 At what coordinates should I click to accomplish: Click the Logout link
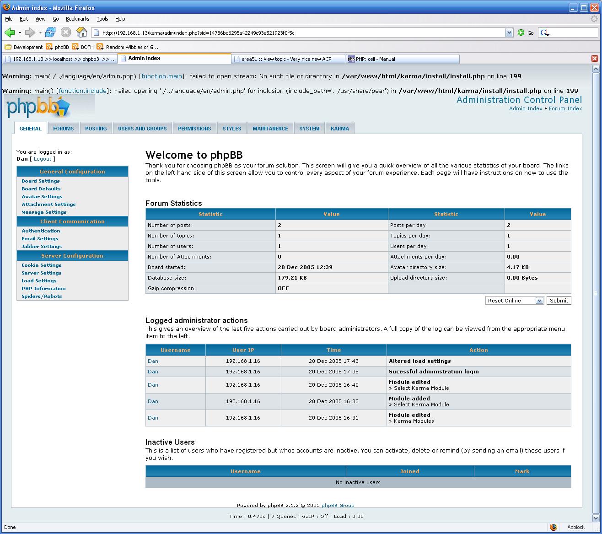point(42,159)
